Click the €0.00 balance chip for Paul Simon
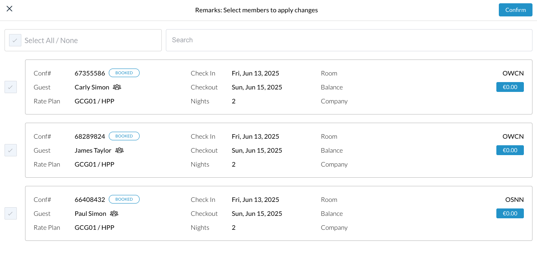The image size is (537, 254). [x=510, y=213]
